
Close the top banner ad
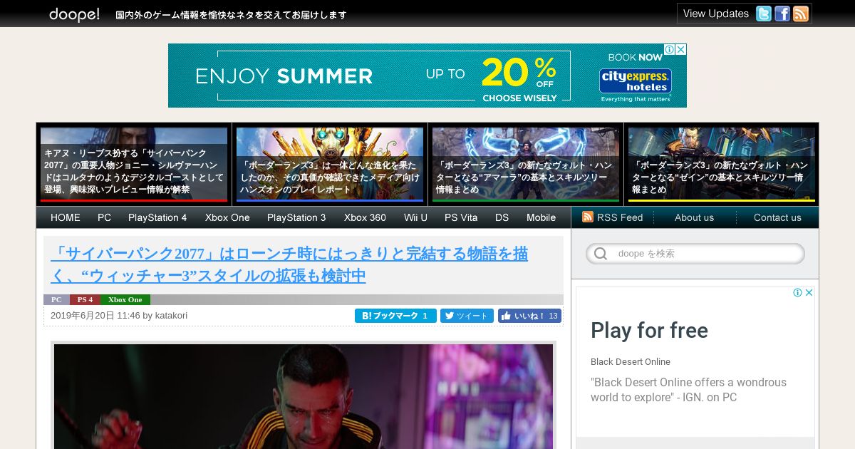pos(680,49)
